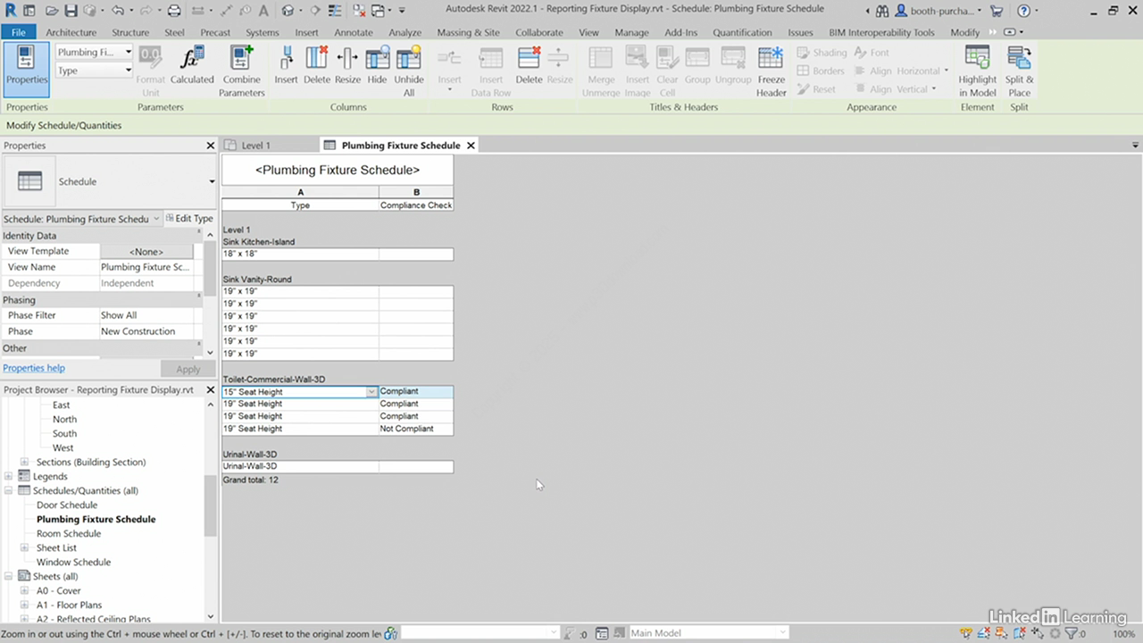Viewport: 1143px width, 643px height.
Task: Open the Plumbing Fixtures category dropdown
Action: (128, 52)
